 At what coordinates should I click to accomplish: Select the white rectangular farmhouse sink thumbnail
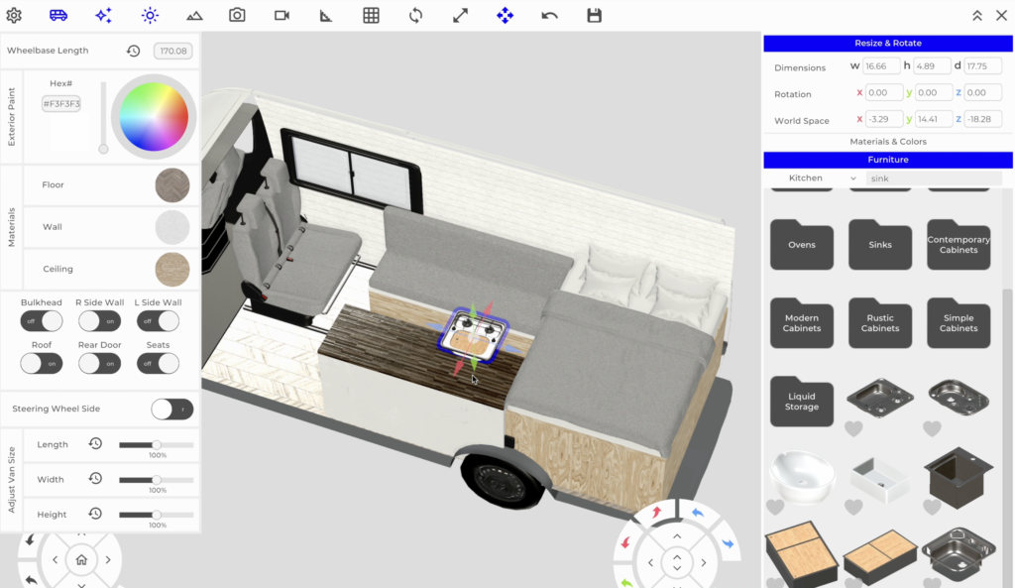pos(879,480)
